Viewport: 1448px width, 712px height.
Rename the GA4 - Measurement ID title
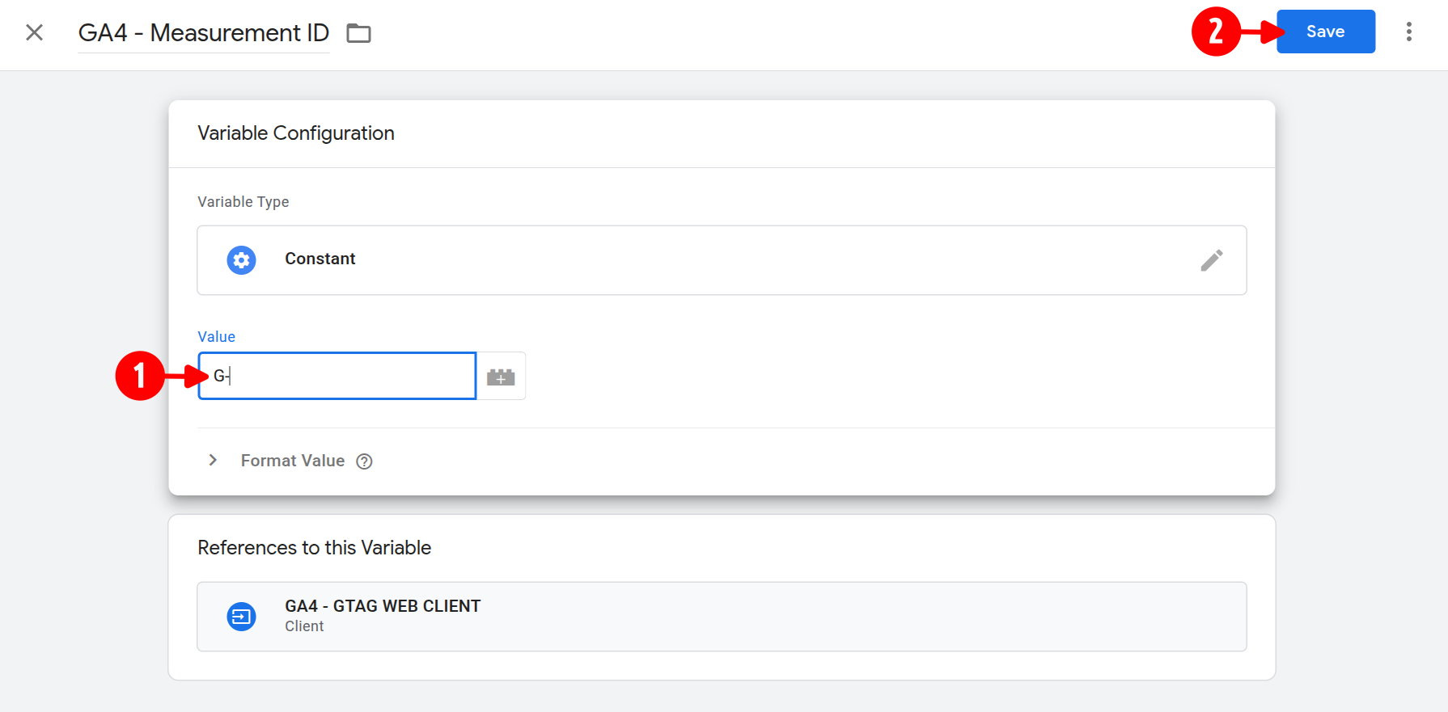[x=203, y=33]
